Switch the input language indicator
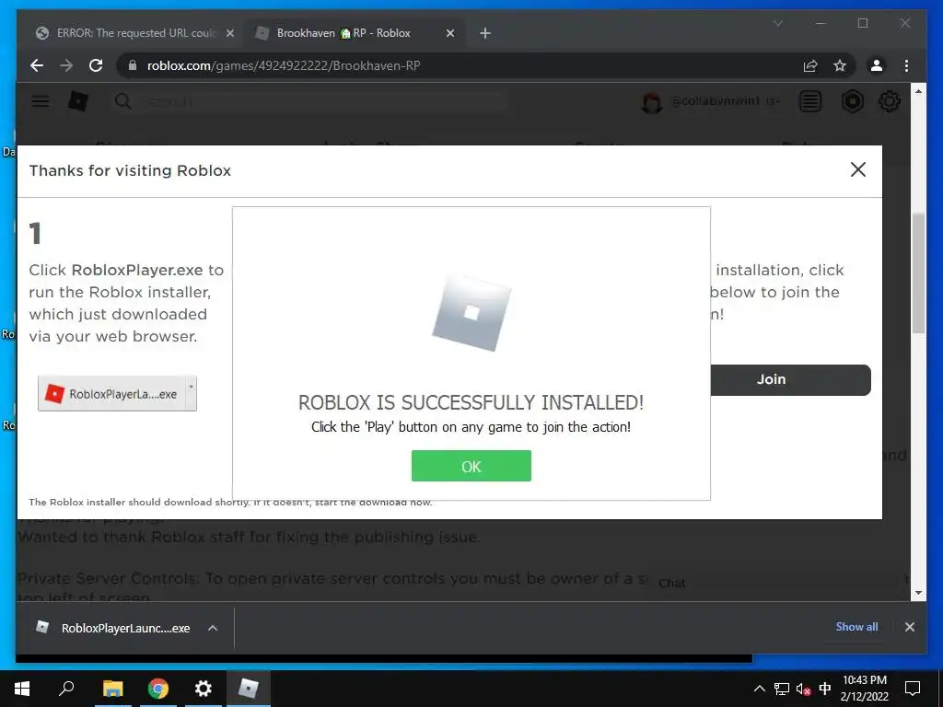This screenshot has width=943, height=707. click(x=824, y=689)
